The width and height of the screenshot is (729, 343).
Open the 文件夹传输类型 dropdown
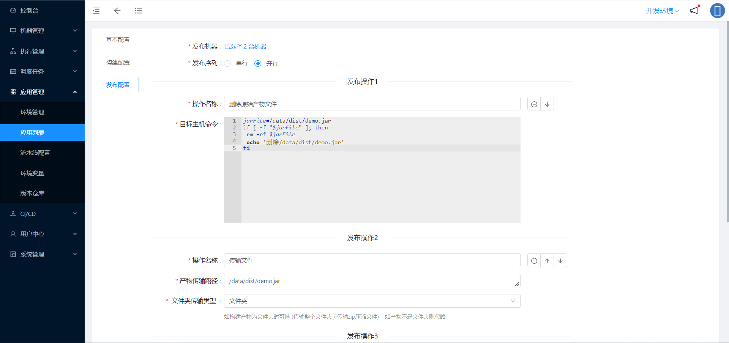372,301
